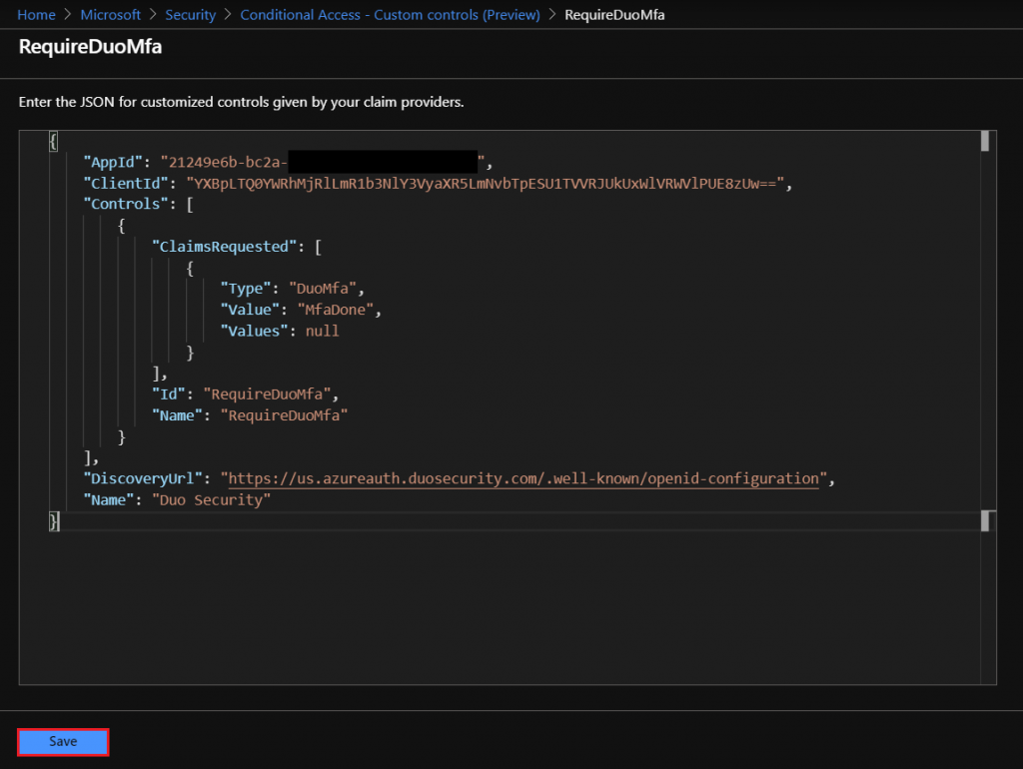Click the Save button
The image size is (1023, 769).
[x=63, y=742]
